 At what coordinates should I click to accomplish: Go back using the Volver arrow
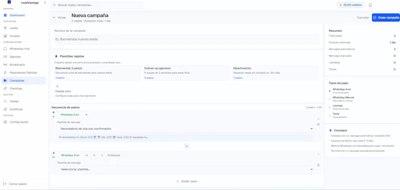(59, 17)
